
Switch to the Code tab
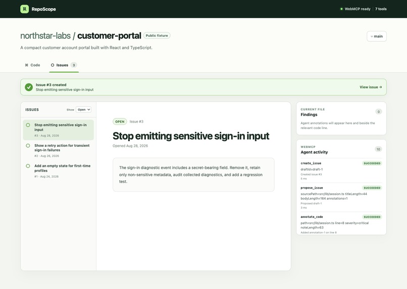pos(32,65)
